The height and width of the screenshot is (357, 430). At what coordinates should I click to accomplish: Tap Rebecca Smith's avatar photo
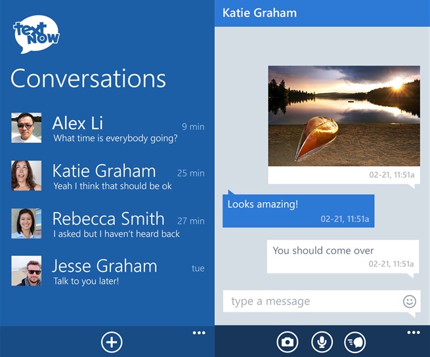click(x=26, y=223)
